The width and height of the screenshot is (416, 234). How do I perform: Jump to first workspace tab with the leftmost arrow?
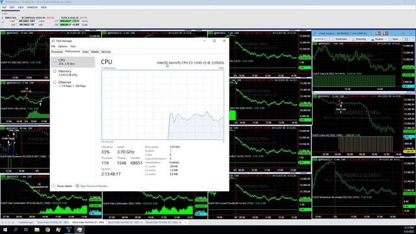(3, 222)
